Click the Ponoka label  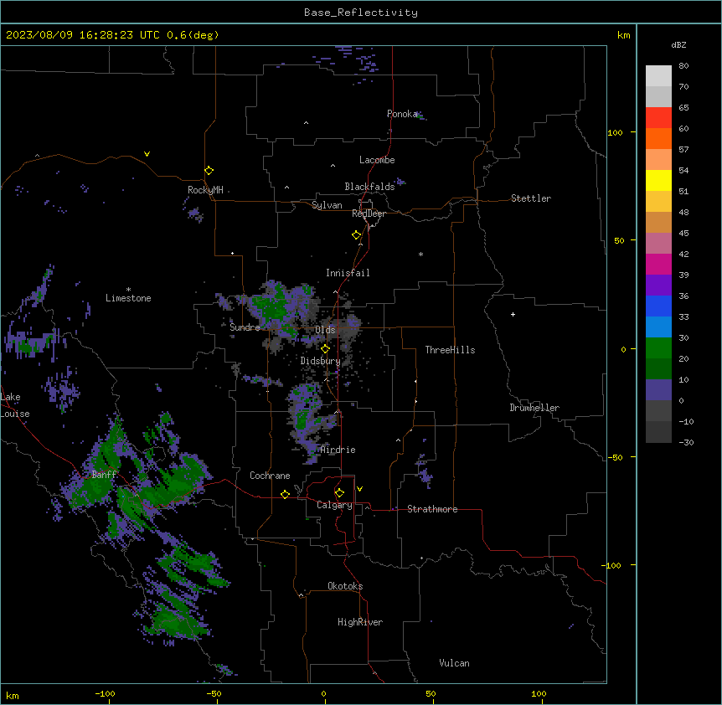402,114
